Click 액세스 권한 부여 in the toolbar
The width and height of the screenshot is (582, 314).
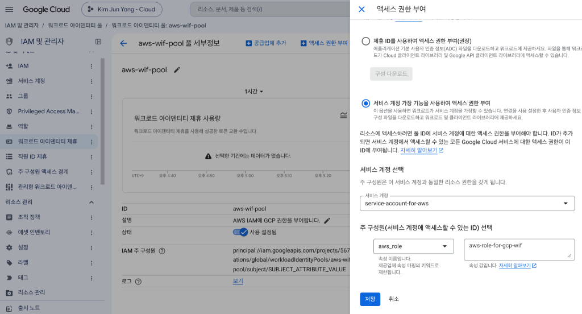coord(324,43)
